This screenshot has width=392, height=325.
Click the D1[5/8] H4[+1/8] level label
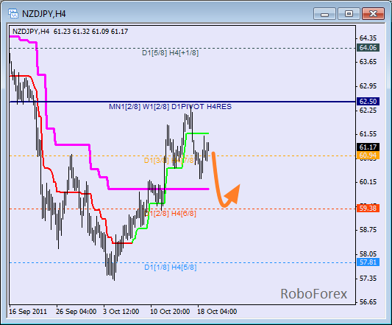point(170,53)
